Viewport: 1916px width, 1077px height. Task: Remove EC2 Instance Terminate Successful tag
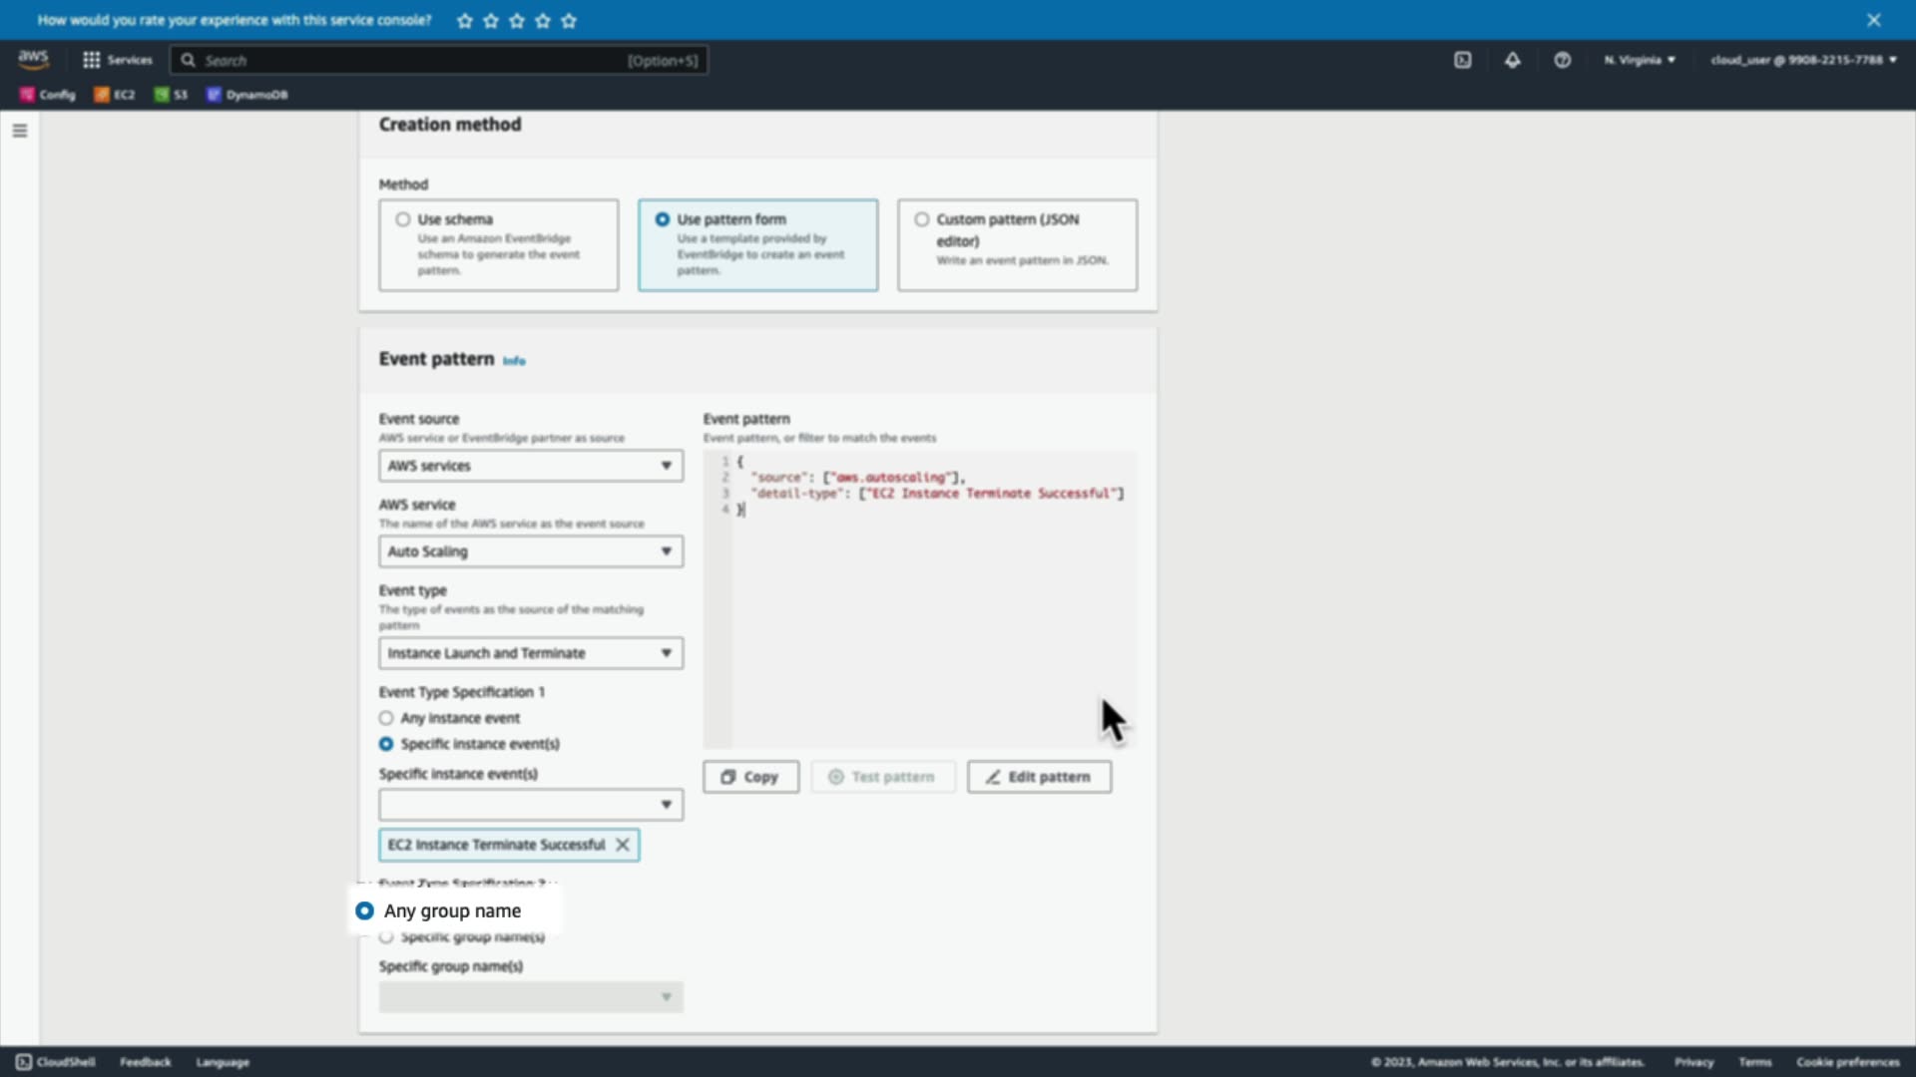(623, 845)
